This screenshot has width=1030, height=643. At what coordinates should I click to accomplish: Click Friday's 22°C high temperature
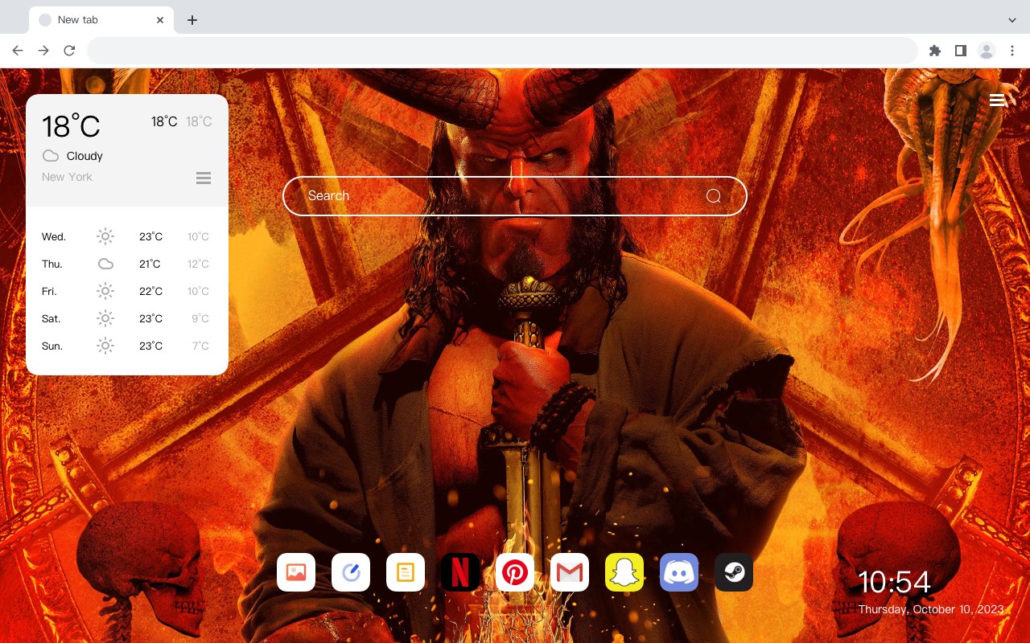(150, 291)
